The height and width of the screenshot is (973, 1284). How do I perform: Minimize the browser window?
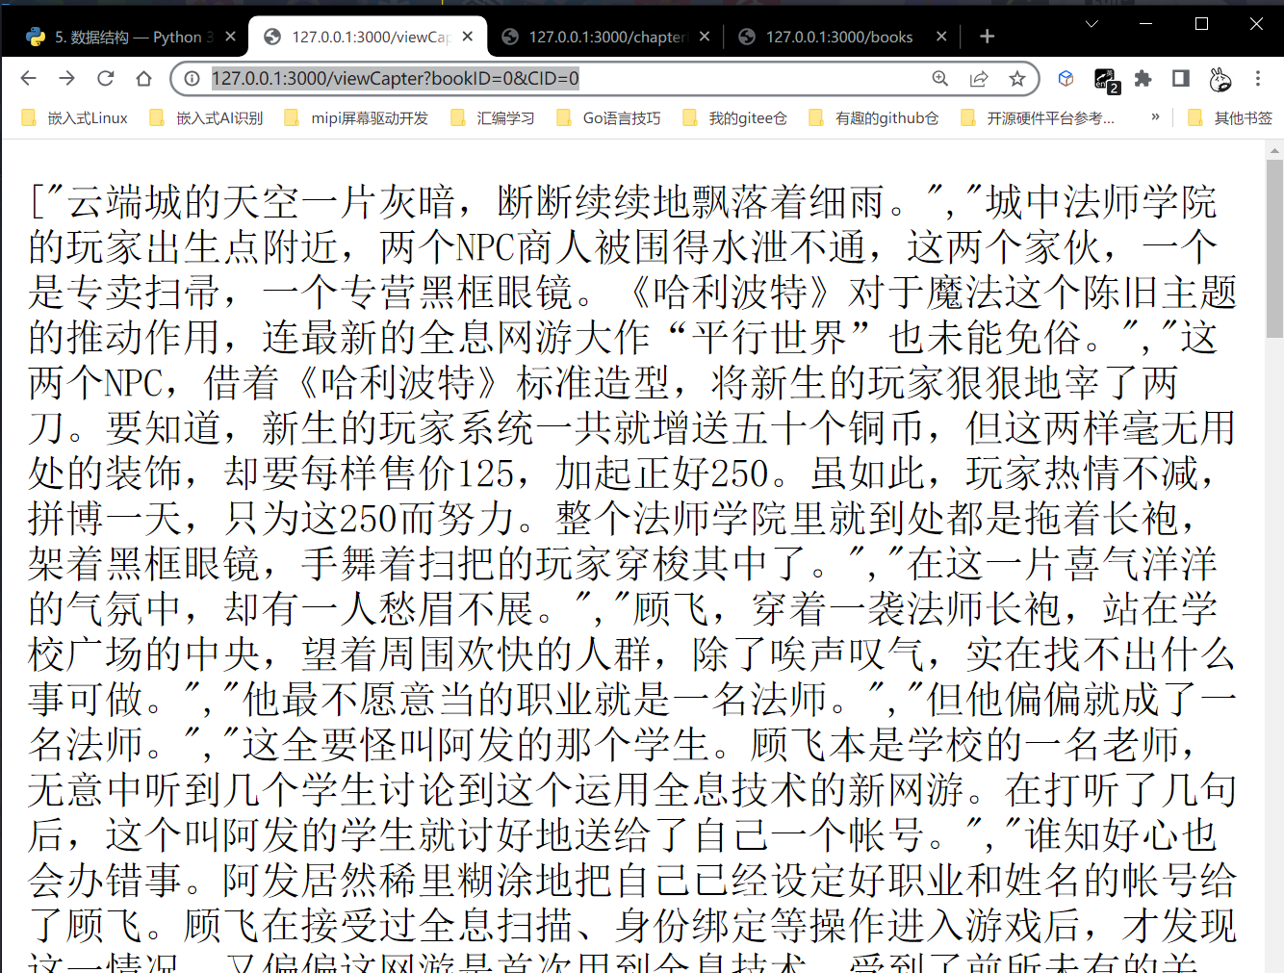(1146, 23)
